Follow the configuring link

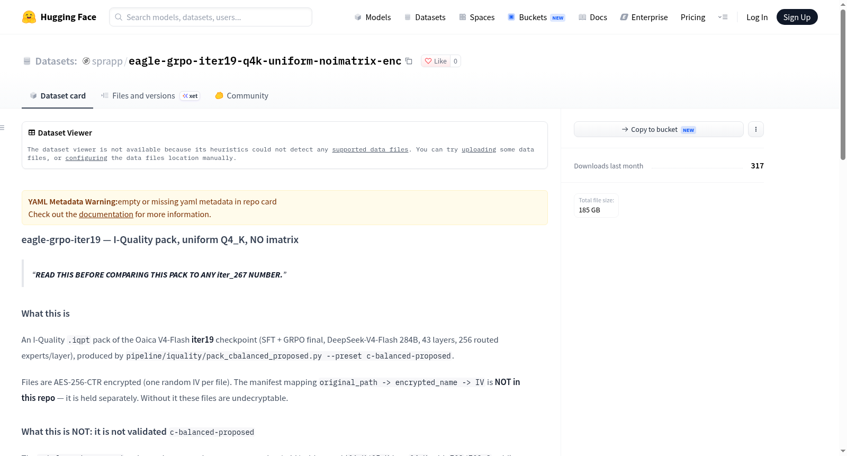86,158
